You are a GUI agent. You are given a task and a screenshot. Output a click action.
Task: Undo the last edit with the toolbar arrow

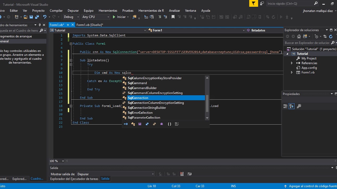click(x=45, y=17)
